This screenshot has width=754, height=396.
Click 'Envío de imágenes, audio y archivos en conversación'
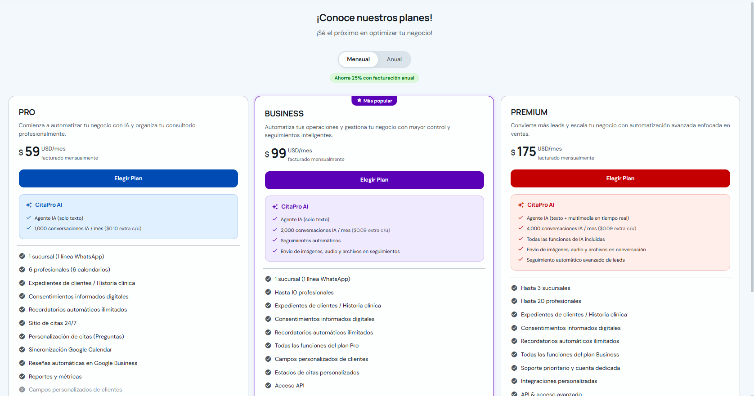point(586,249)
